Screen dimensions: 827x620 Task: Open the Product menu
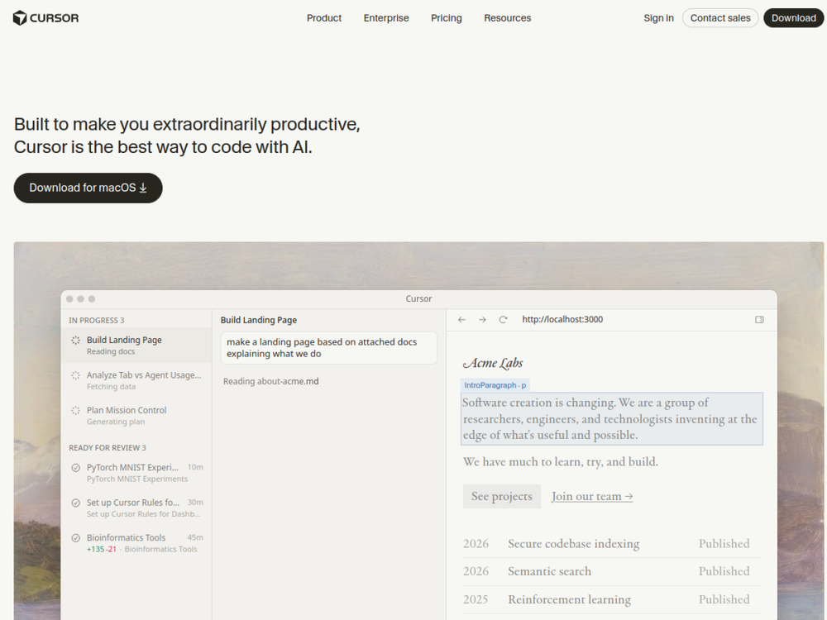point(324,18)
